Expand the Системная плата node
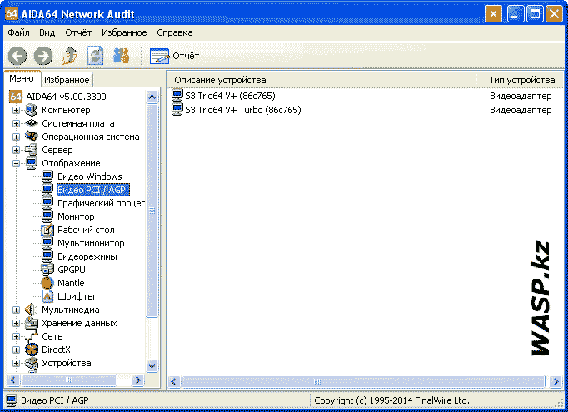The image size is (568, 412). pos(16,123)
